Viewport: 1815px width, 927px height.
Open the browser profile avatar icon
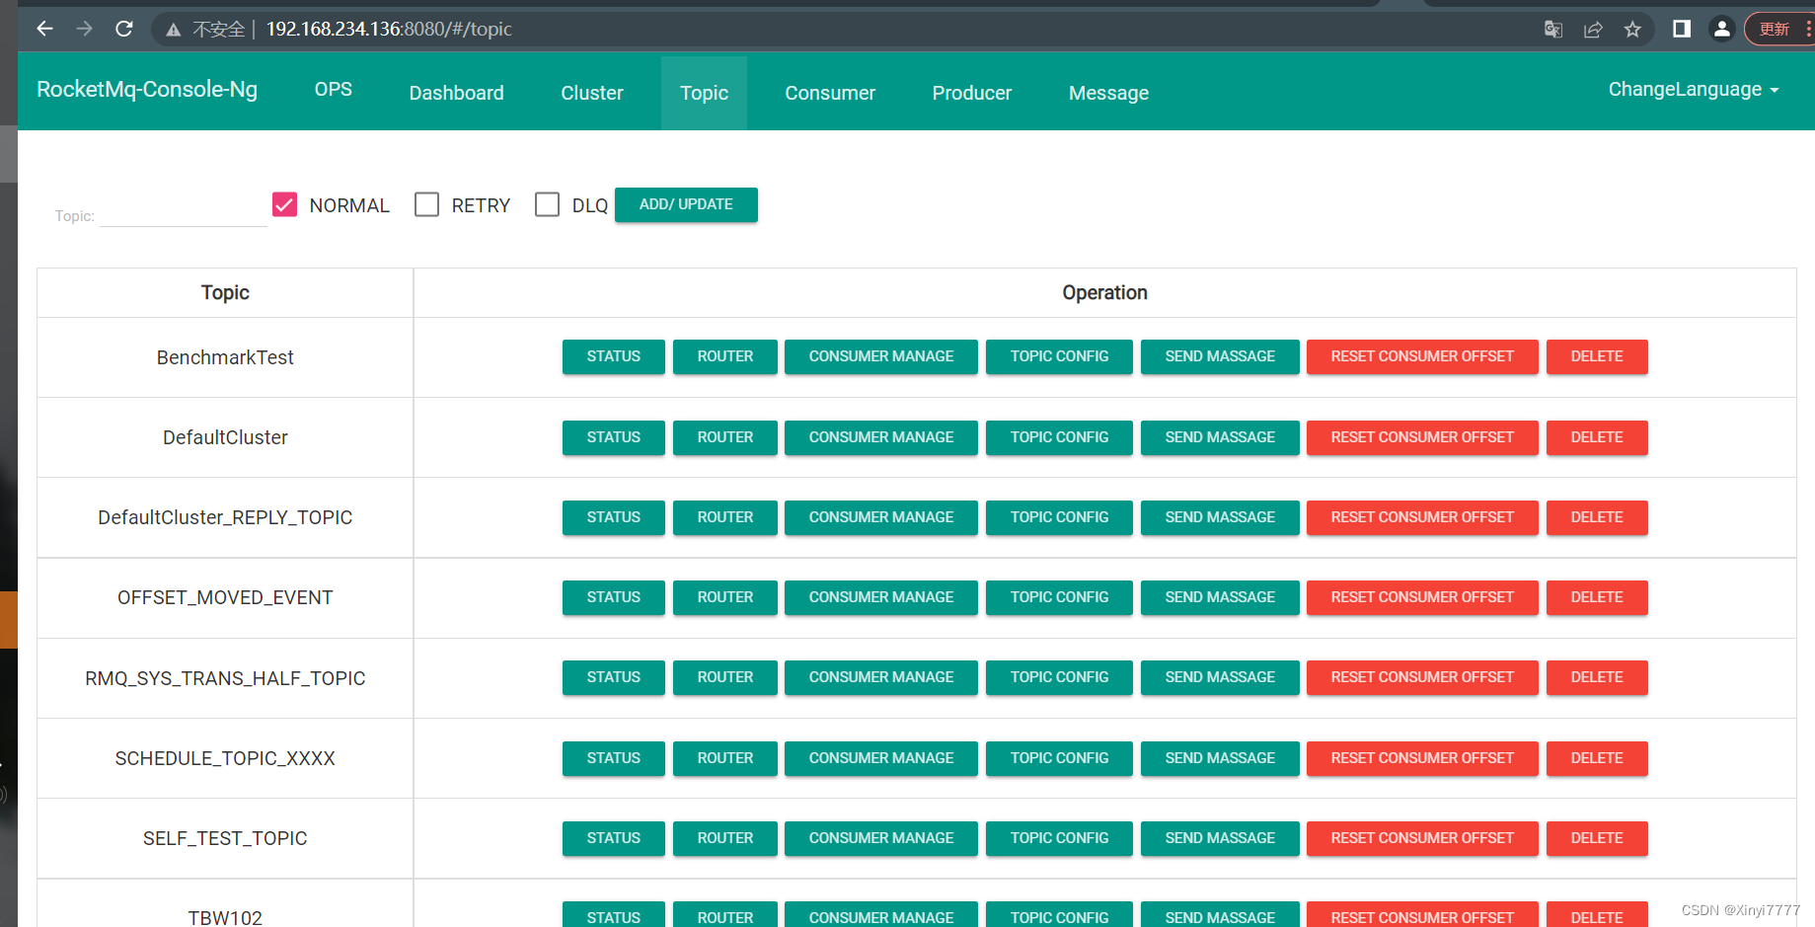coord(1722,29)
